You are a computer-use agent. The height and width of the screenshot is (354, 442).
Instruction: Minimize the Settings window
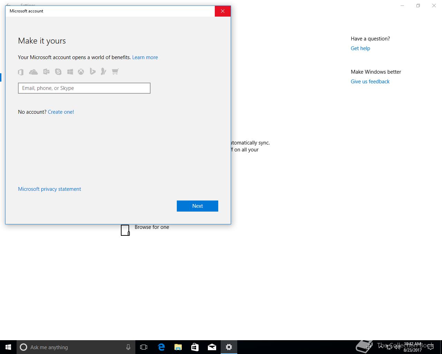click(x=402, y=6)
